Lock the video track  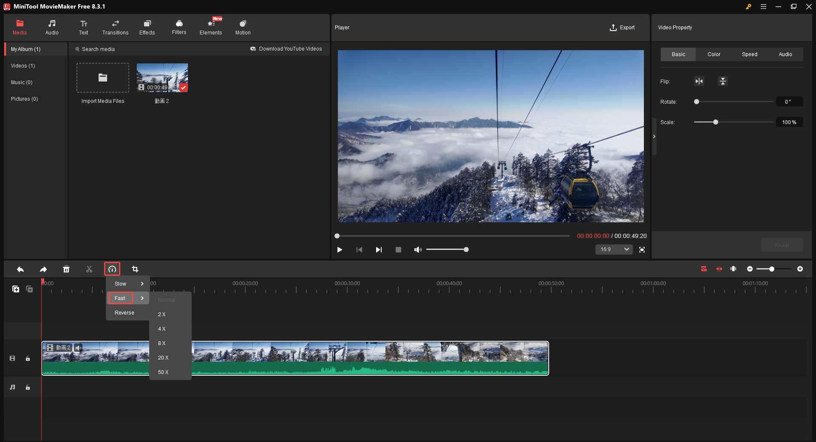(28, 358)
